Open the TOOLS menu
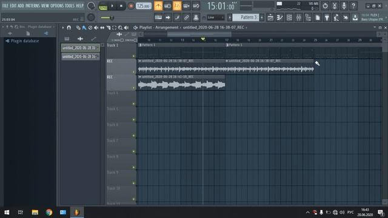Image resolution: width=388 pixels, height=218 pixels. click(70, 5)
